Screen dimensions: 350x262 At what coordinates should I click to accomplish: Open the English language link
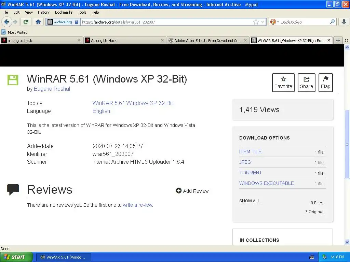click(x=101, y=111)
